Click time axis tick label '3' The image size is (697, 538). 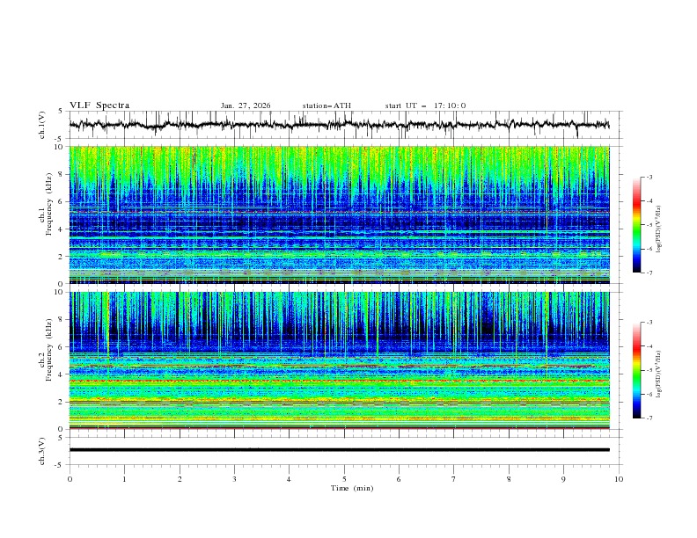tap(234, 479)
